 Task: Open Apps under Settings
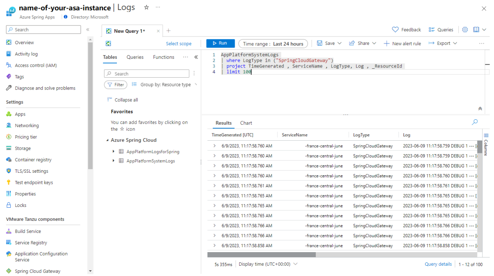click(20, 114)
